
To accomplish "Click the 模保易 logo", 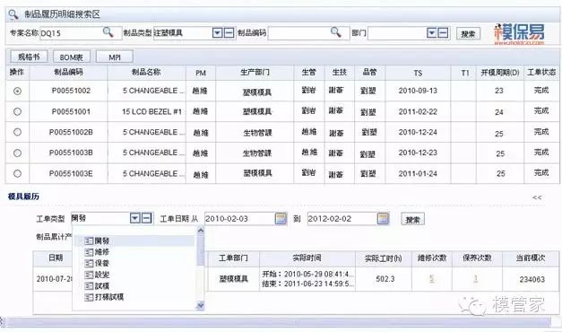I will point(519,34).
